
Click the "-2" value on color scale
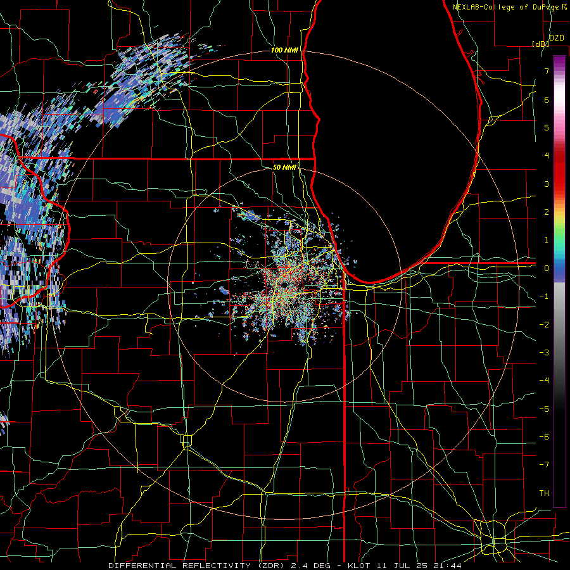544,325
